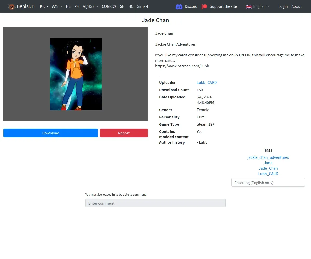The height and width of the screenshot is (259, 311).
Task: Click the Pure personality value
Action: coord(201,117)
